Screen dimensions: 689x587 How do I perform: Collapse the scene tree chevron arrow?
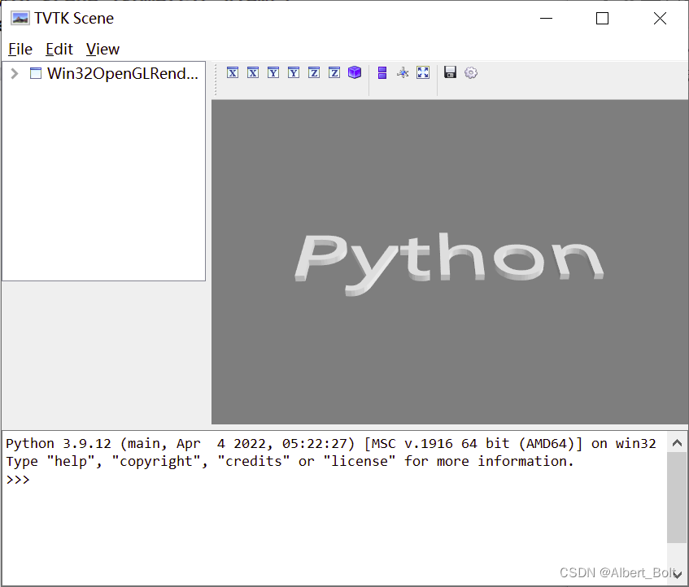tap(13, 72)
